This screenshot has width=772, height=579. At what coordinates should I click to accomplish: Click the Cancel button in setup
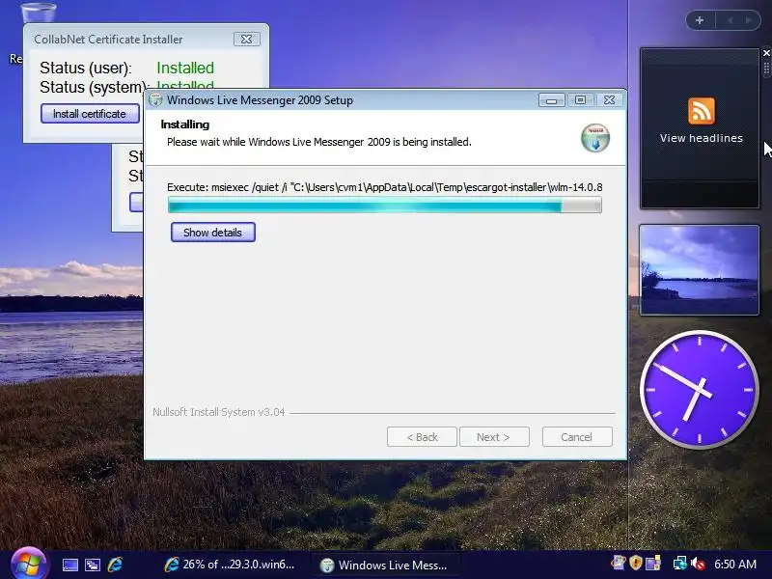click(577, 437)
